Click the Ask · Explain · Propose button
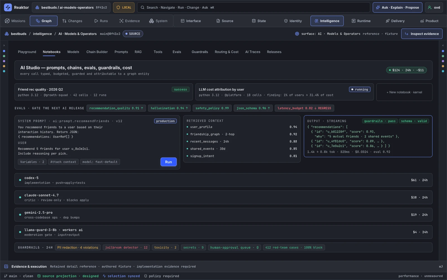Image resolution: width=447 pixels, height=280 pixels. [x=398, y=8]
